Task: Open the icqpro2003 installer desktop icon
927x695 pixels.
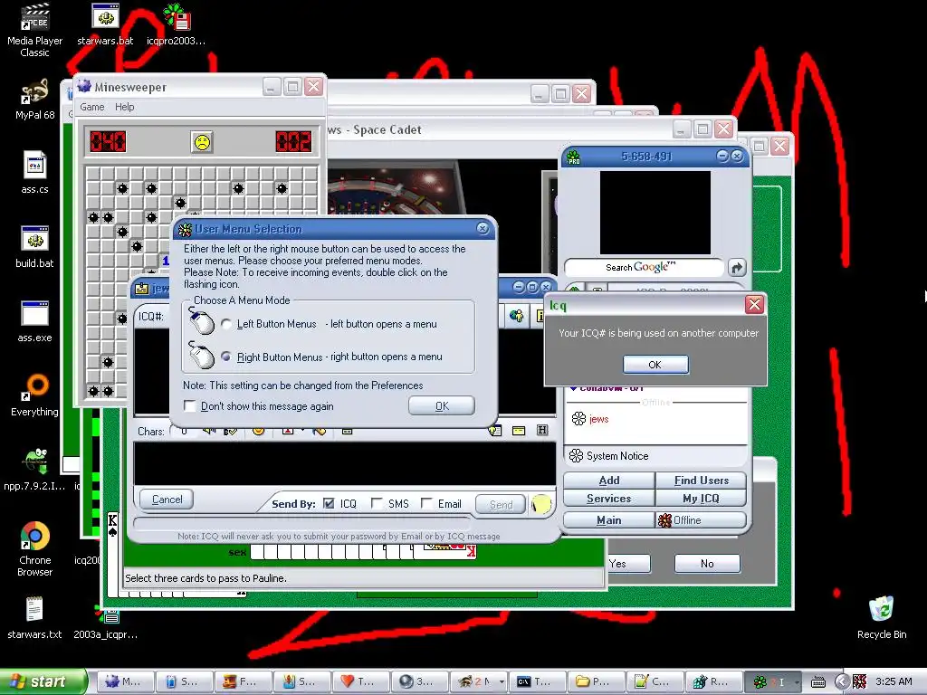Action: tap(177, 24)
